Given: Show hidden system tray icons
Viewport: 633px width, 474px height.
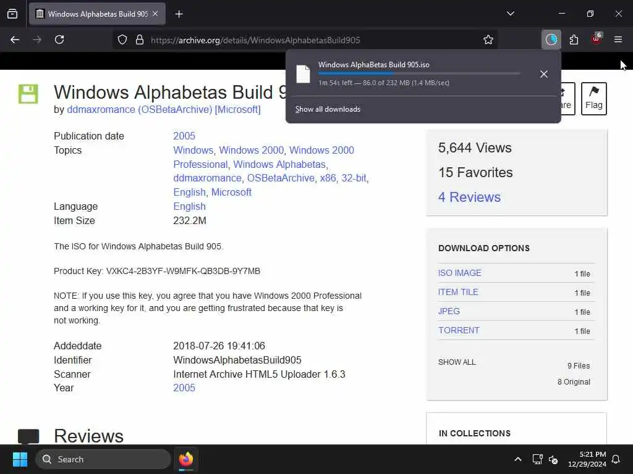Looking at the screenshot, I should coord(518,459).
